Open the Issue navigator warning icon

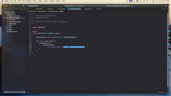tap(14, 9)
